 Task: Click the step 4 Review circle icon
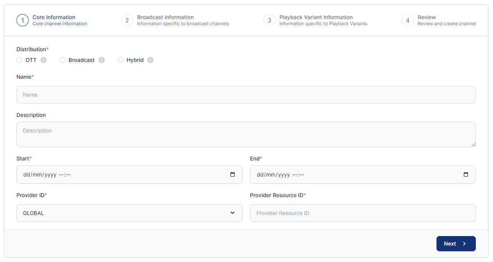tap(407, 20)
